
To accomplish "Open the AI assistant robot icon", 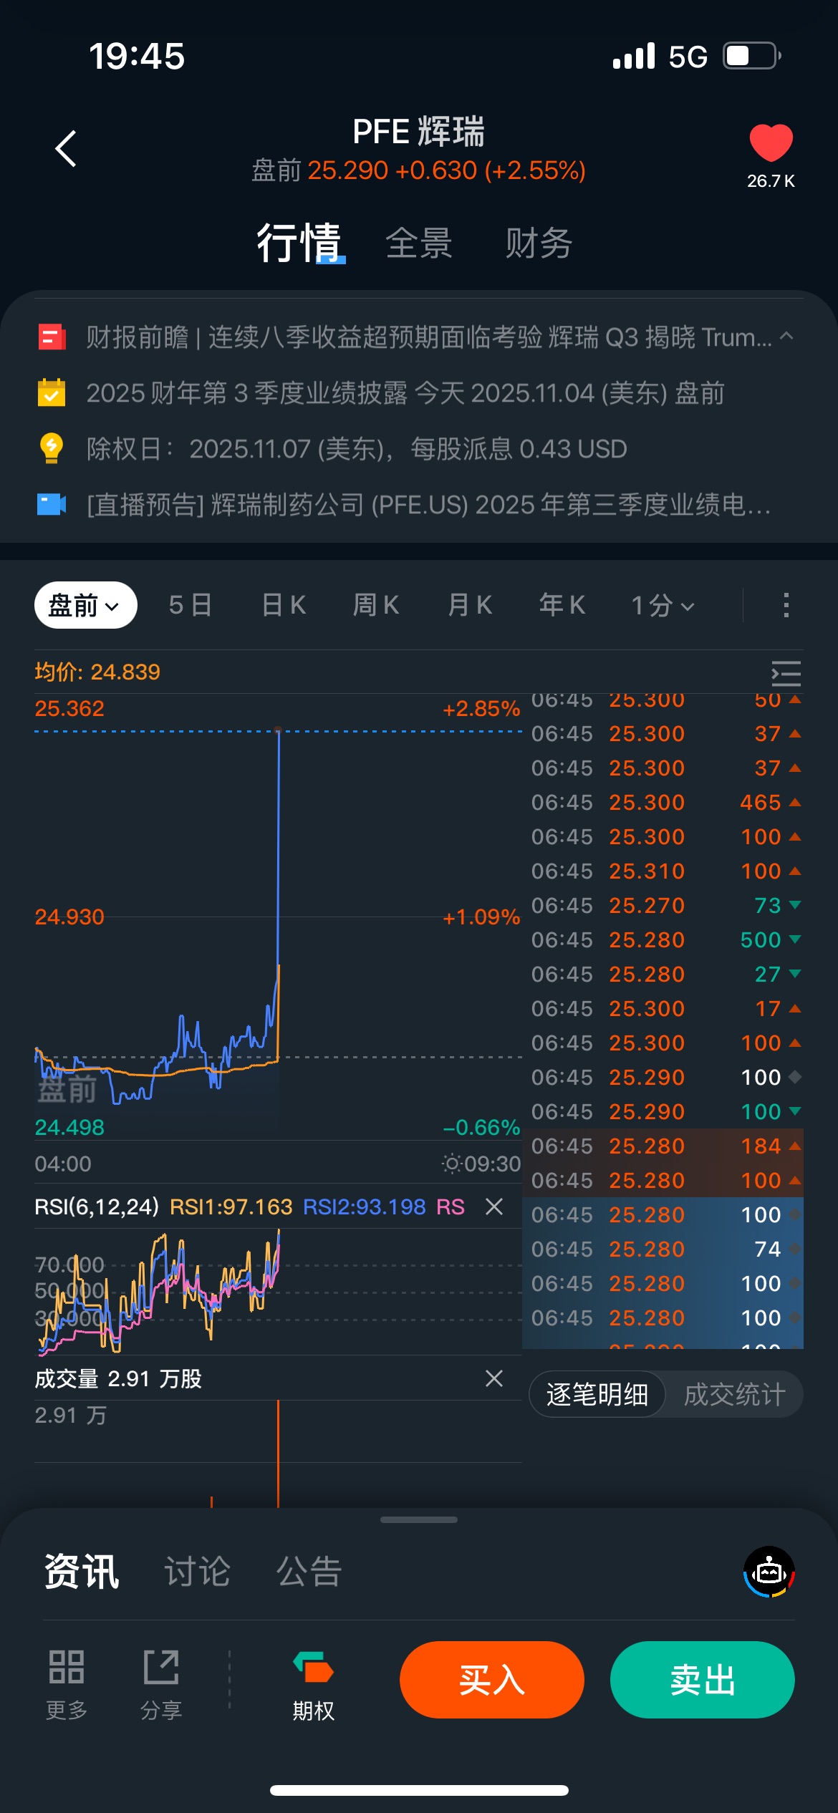I will (x=769, y=1572).
